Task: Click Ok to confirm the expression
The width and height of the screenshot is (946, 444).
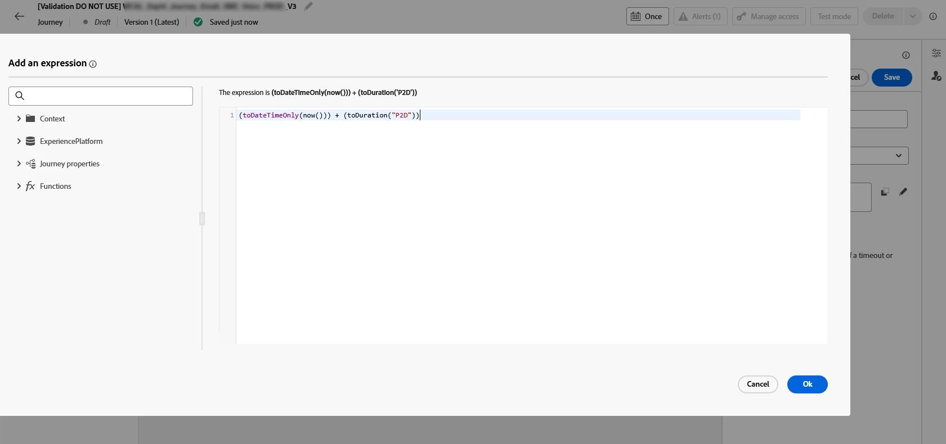Action: click(x=807, y=384)
